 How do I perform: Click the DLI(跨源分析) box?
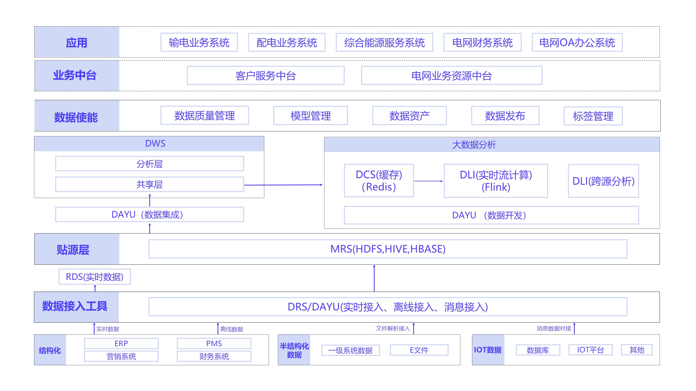click(603, 181)
